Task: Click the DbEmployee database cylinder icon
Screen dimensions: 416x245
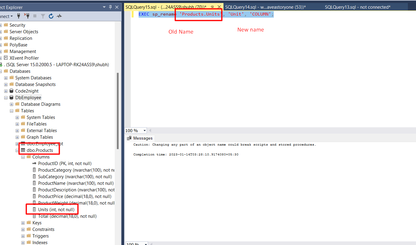Action: tap(11, 98)
